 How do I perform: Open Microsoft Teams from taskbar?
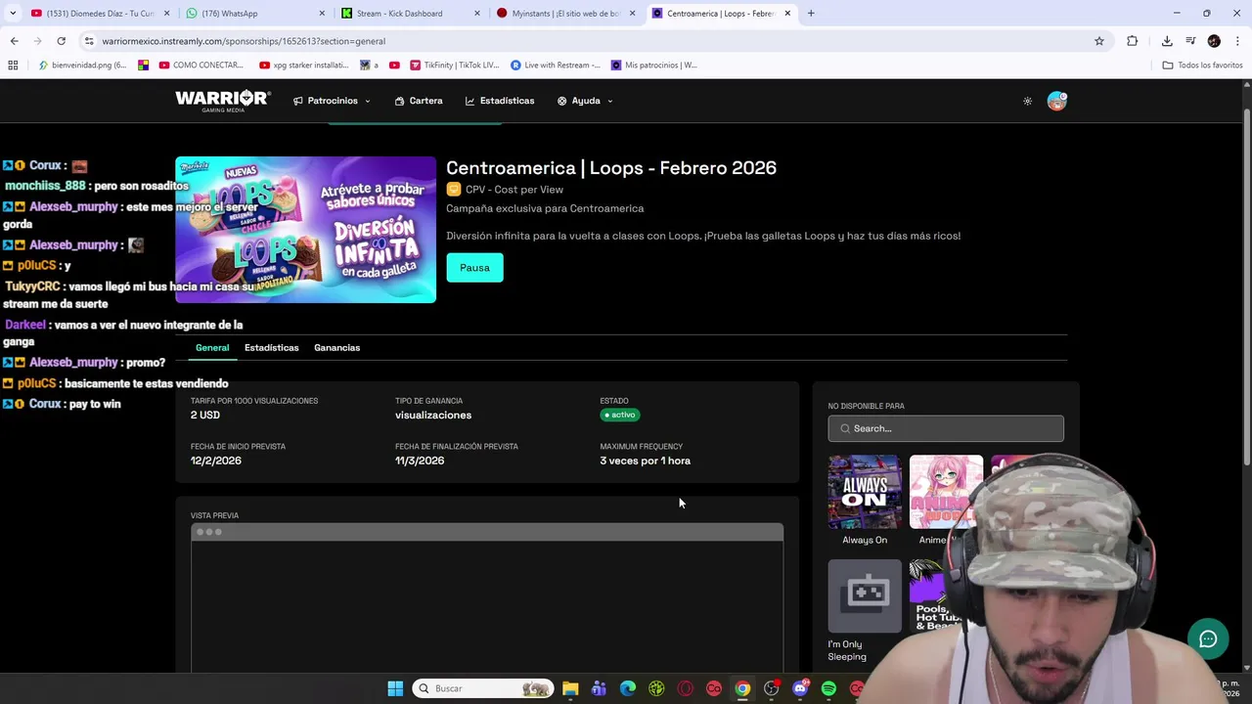click(599, 688)
